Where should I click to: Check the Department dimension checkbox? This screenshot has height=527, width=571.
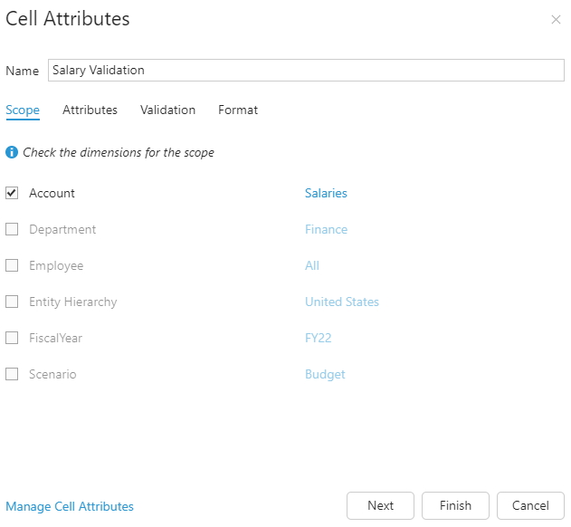point(12,229)
